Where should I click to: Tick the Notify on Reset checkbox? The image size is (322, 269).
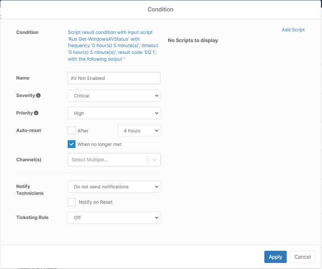tap(72, 202)
